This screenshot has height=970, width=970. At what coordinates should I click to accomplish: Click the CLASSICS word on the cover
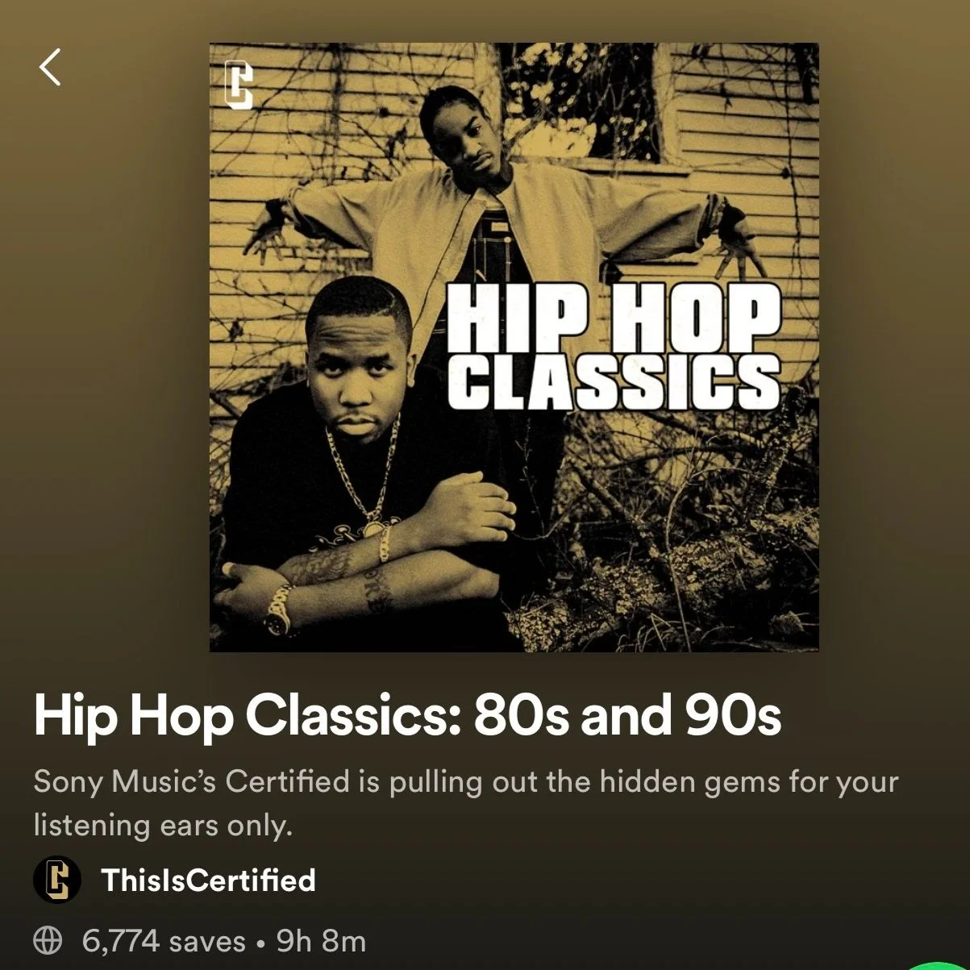coord(614,381)
